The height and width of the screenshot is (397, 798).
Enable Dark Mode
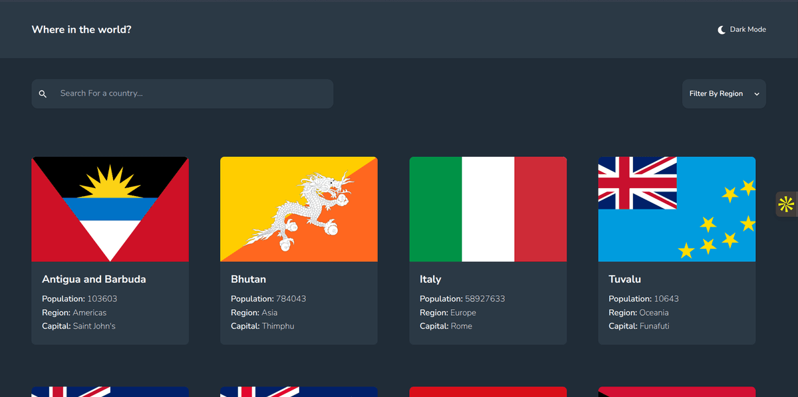741,29
